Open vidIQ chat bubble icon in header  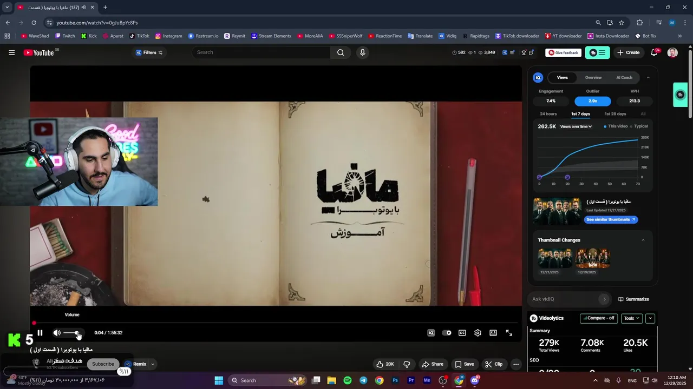point(531,52)
